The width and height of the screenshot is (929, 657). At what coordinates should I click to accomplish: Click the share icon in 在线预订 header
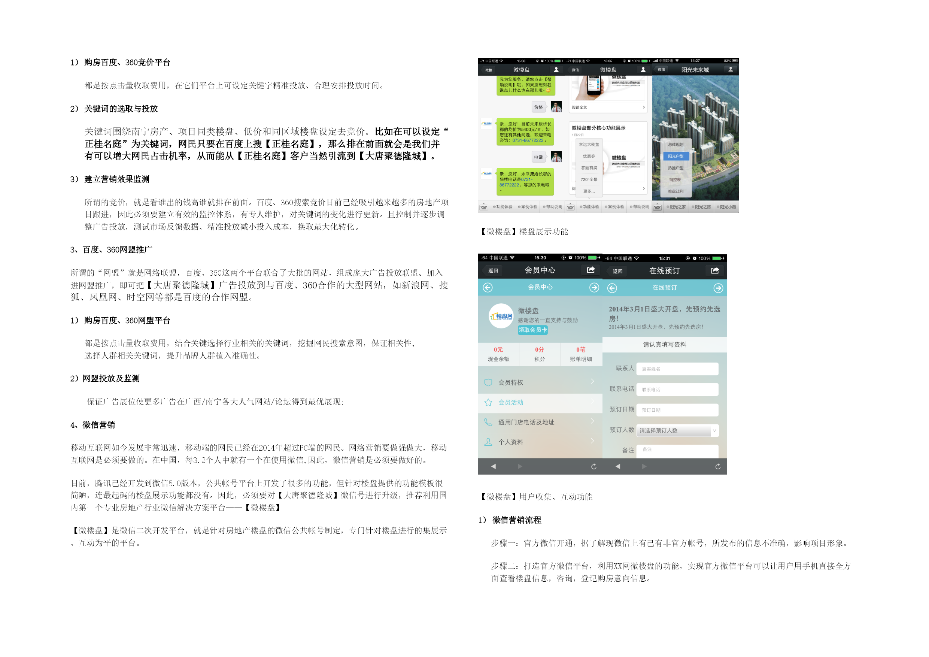click(715, 270)
